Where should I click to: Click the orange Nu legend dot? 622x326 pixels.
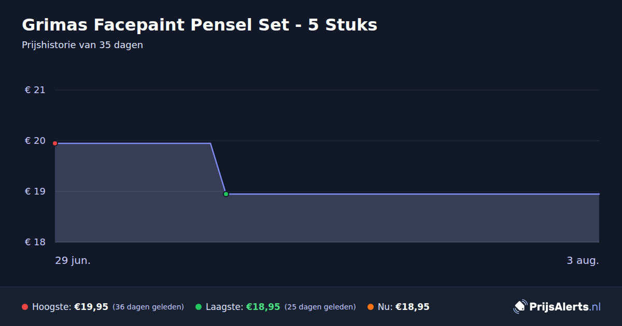click(371, 307)
